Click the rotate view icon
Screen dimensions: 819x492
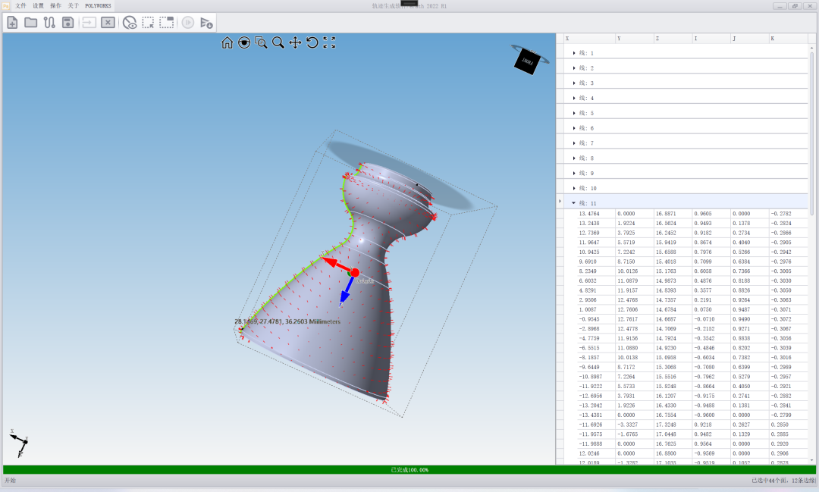[312, 43]
